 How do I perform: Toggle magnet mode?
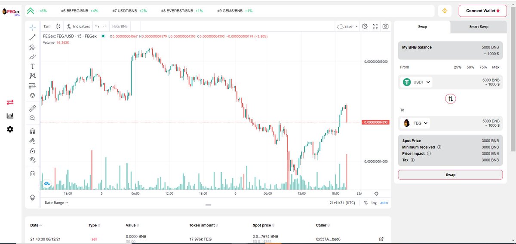point(32,131)
